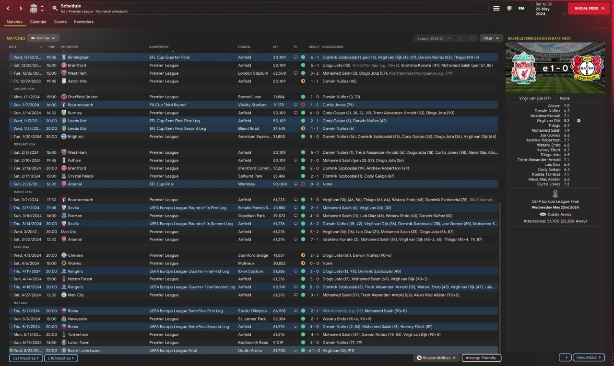Screen dimensions: 614x366
Task: Click the Luton Town club badge
Action: (64, 343)
